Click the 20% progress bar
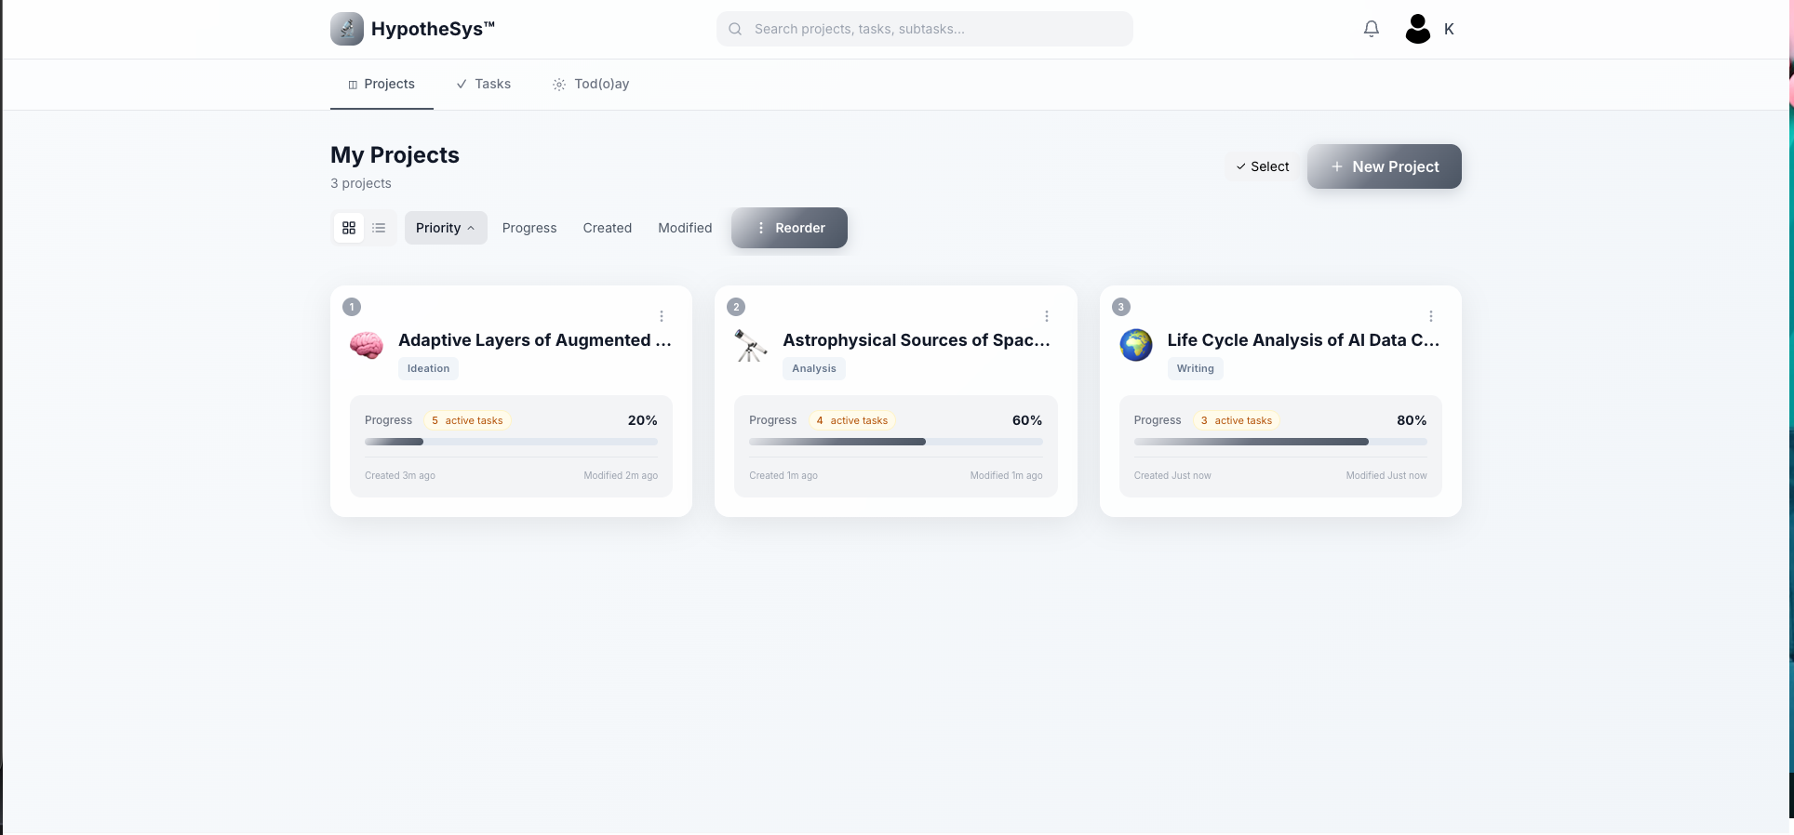1794x835 pixels. pyautogui.click(x=511, y=442)
